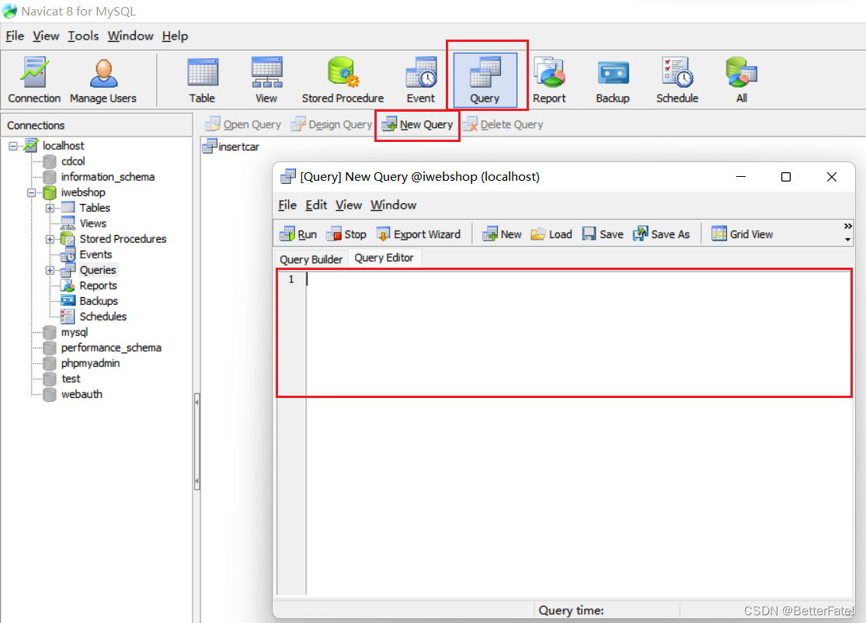
Task: Select the performance_schema database
Action: coord(103,348)
